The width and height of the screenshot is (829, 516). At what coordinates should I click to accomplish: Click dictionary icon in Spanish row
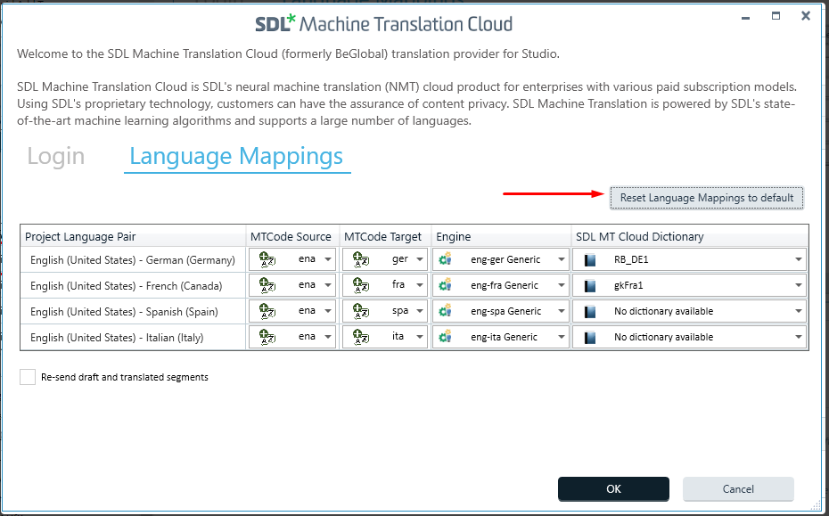(x=590, y=311)
